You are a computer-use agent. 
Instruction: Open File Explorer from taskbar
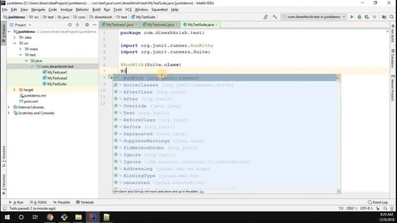pos(79,217)
